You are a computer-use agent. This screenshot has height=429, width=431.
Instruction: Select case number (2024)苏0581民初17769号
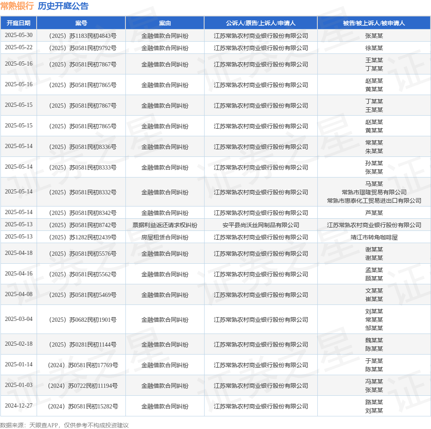tap(83, 365)
